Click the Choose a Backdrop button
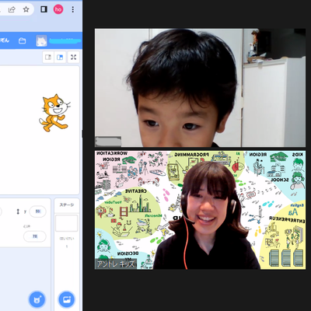The width and height of the screenshot is (311, 311). click(67, 299)
